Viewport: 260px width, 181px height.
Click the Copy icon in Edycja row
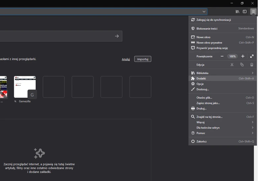coord(242,65)
